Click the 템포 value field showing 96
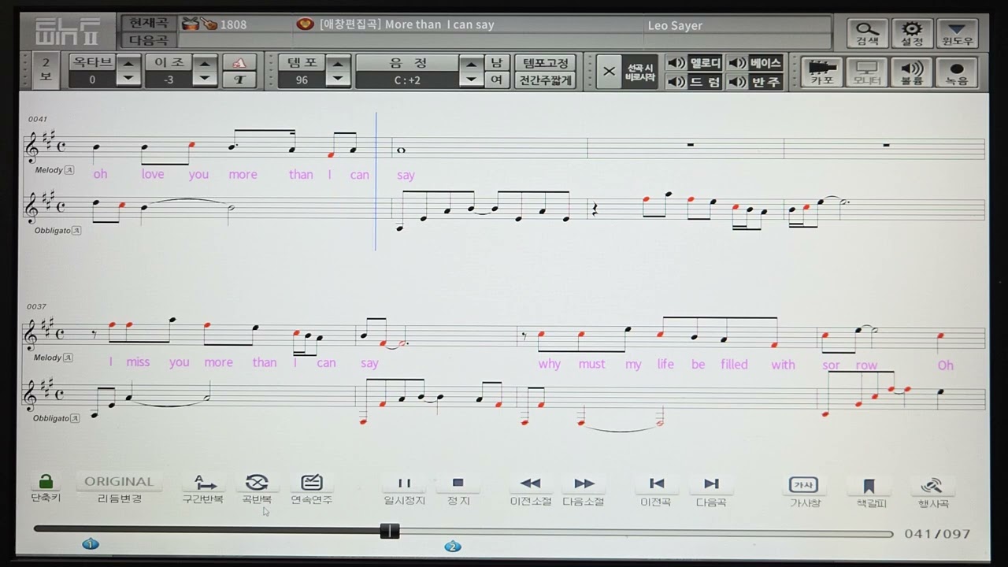Image resolution: width=1008 pixels, height=567 pixels. click(x=302, y=80)
